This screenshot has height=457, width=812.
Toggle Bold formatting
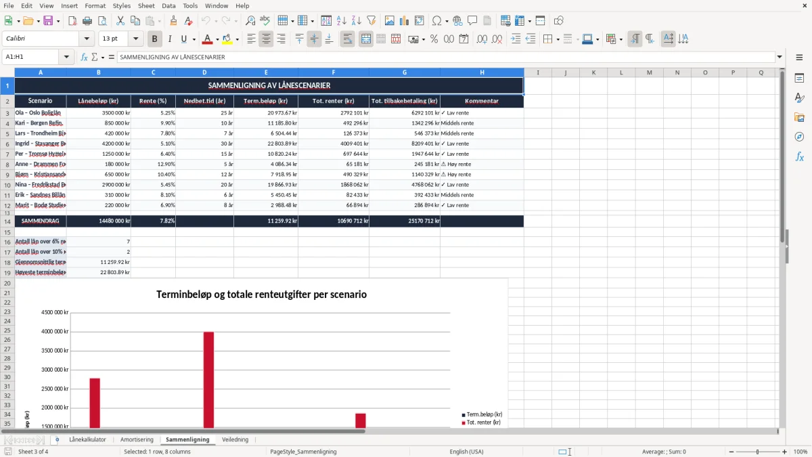coord(155,39)
